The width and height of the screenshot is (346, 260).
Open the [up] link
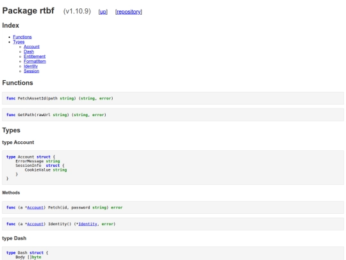[x=103, y=12]
